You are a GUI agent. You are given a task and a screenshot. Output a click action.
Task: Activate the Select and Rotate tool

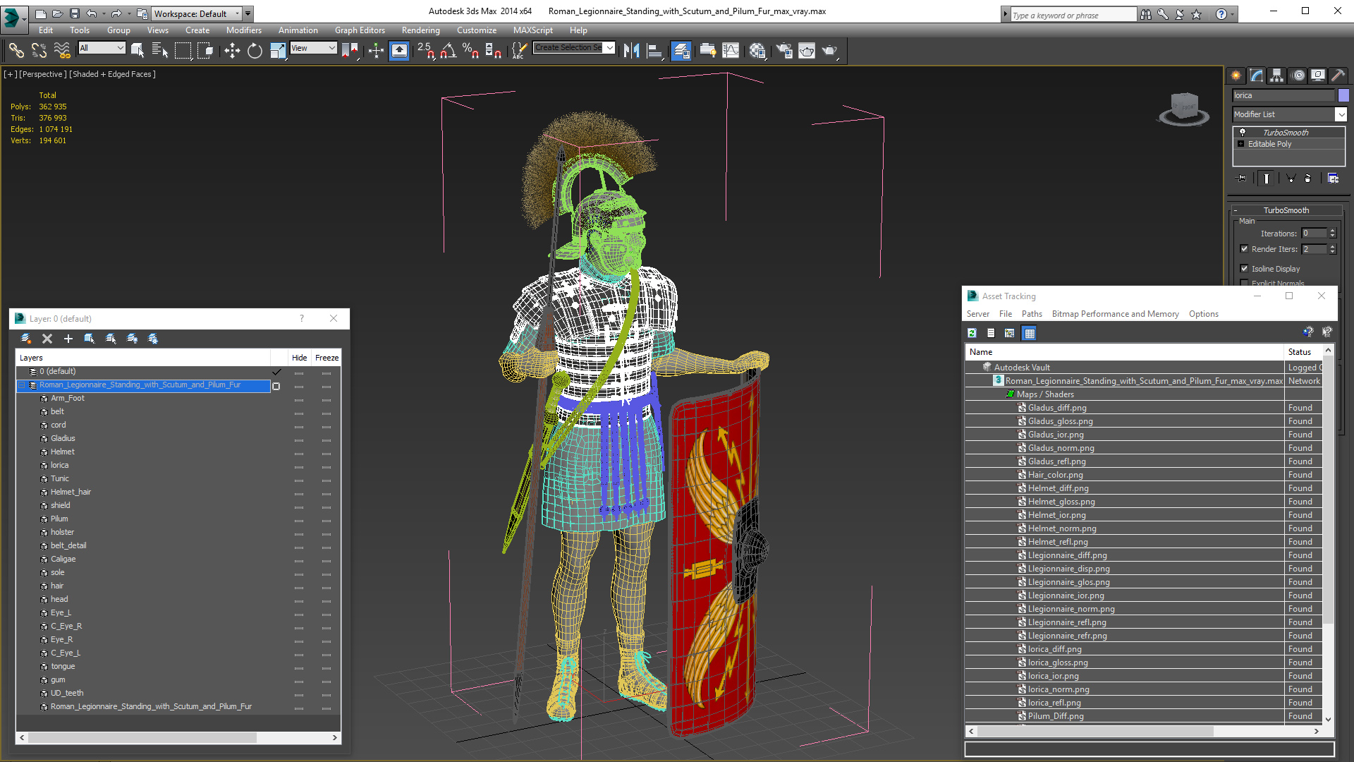click(x=255, y=50)
